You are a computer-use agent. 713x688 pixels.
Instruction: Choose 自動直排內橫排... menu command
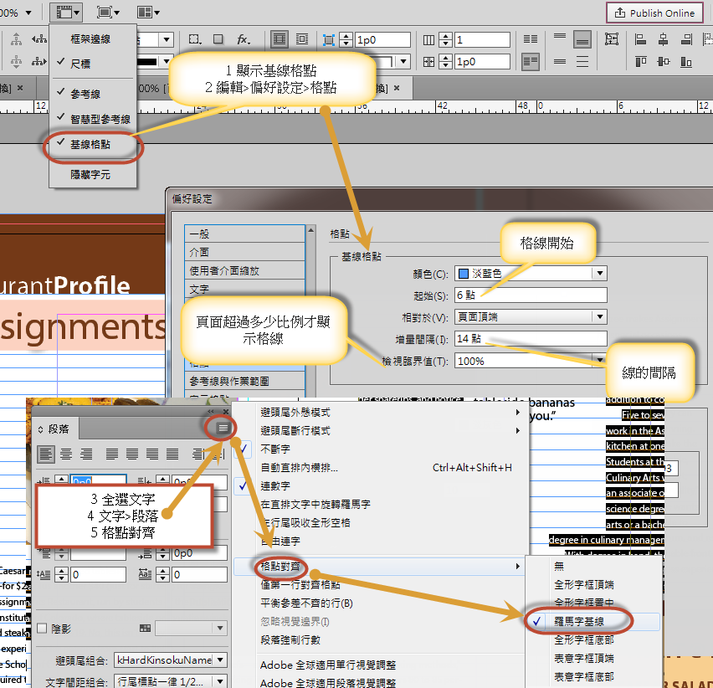click(381, 468)
